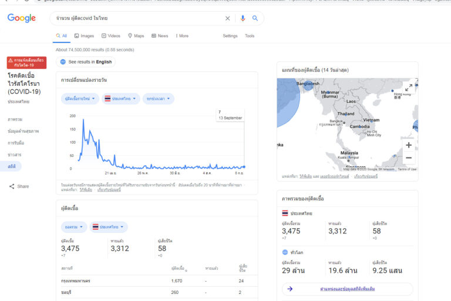451x301 pixels.
Task: Switch to the Images tab
Action: point(84,36)
